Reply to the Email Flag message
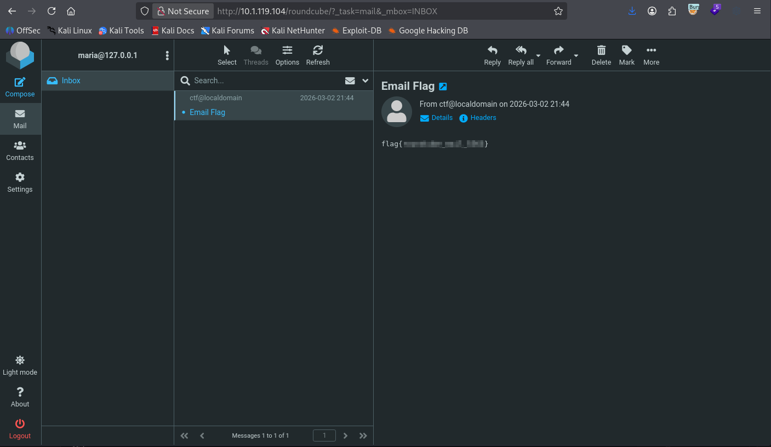The width and height of the screenshot is (771, 447). (492, 55)
